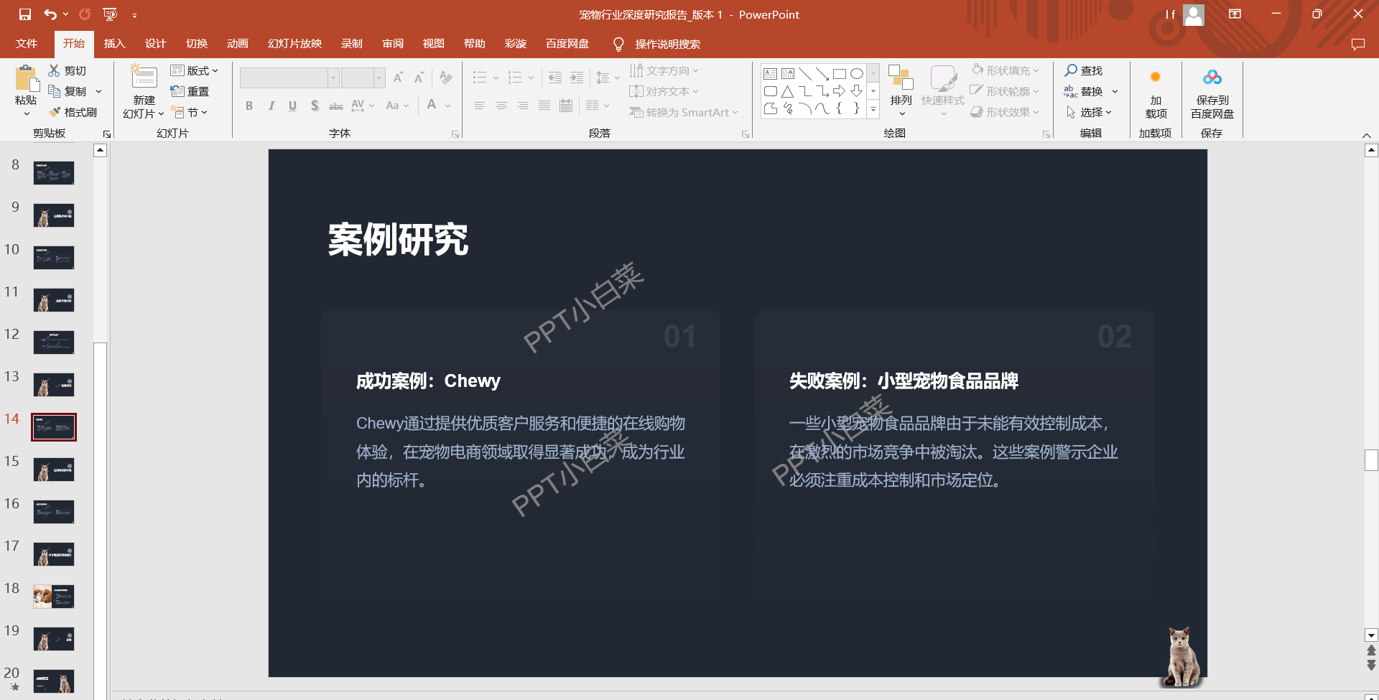Viewport: 1379px width, 700px height.
Task: Select the rectangle shape in shapes gallery
Action: (839, 73)
